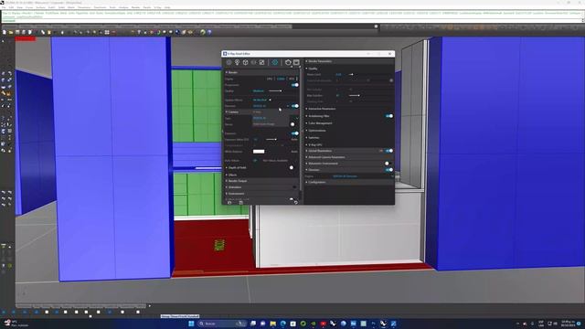Image resolution: width=585 pixels, height=329 pixels.
Task: Click Rhino Print toolbar icon
Action: pos(24,33)
